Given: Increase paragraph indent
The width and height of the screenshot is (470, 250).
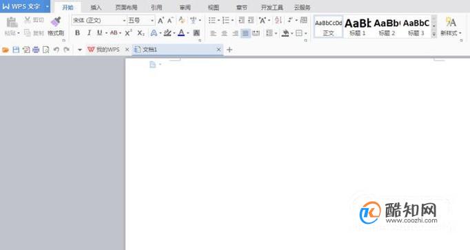Looking at the screenshot, I should click(251, 21).
